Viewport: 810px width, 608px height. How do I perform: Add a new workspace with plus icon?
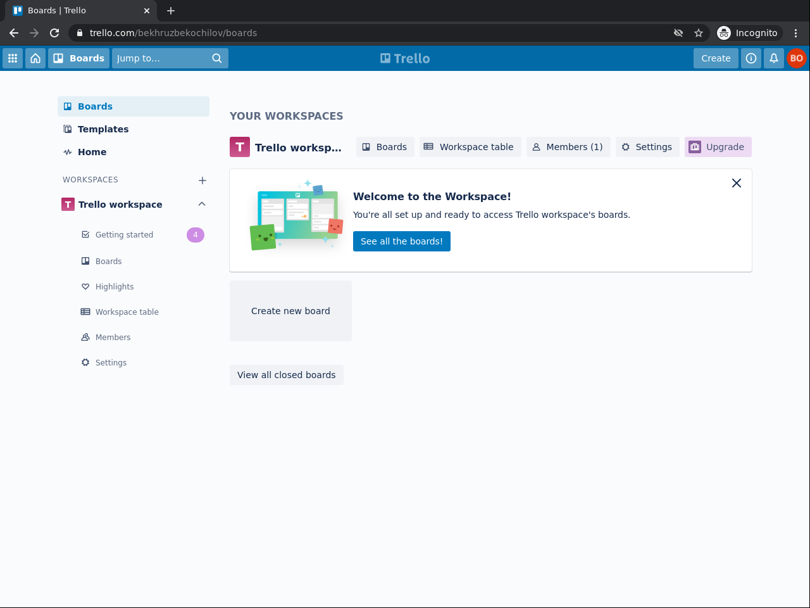click(x=202, y=180)
